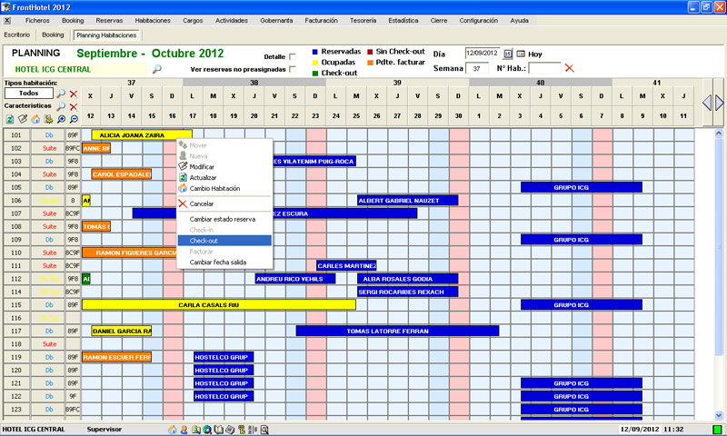The width and height of the screenshot is (727, 436).
Task: Switch to the Booking tab
Action: [x=52, y=35]
